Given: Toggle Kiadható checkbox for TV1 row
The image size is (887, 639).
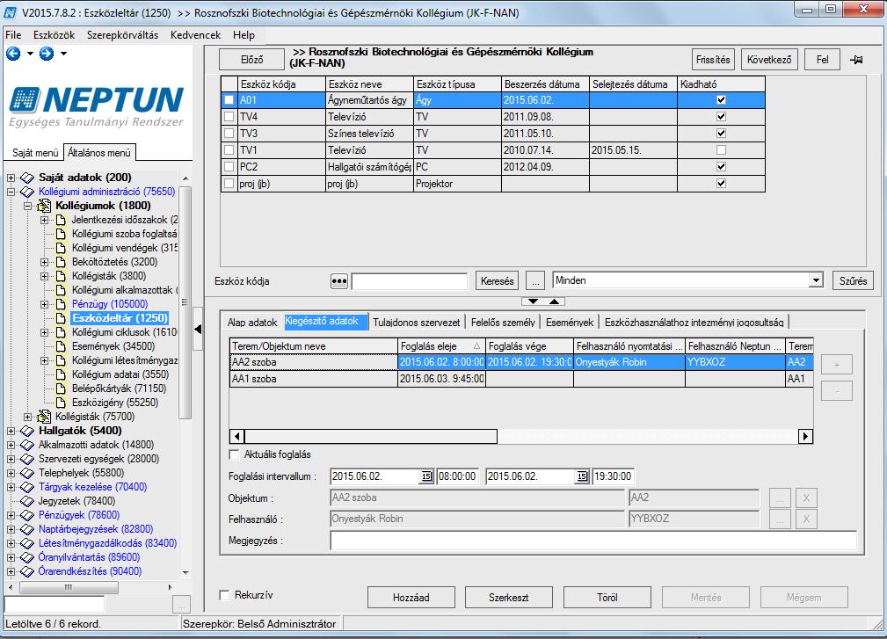Looking at the screenshot, I should (x=721, y=150).
